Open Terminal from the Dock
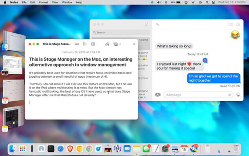 click(x=51, y=149)
